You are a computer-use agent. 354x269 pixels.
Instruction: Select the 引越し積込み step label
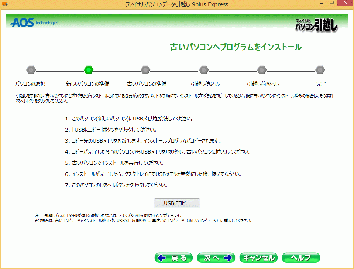pos(205,84)
